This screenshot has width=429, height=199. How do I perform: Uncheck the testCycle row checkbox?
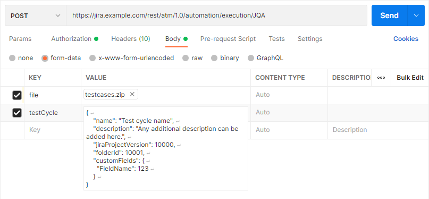click(x=17, y=112)
